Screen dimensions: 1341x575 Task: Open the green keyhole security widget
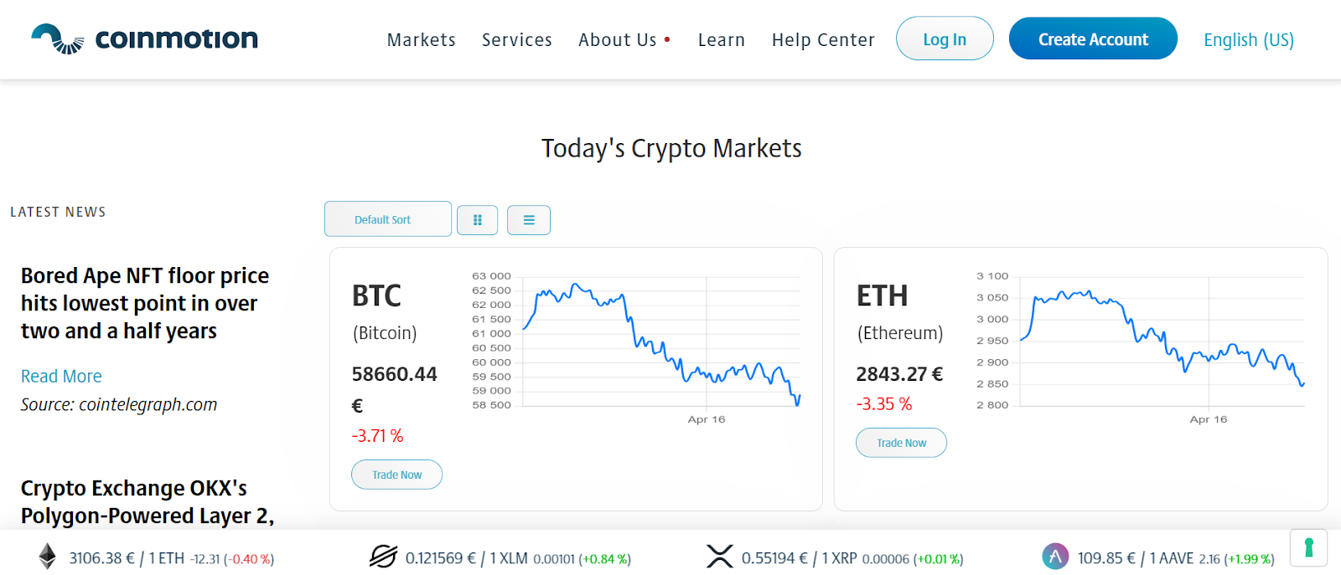pos(1308,548)
